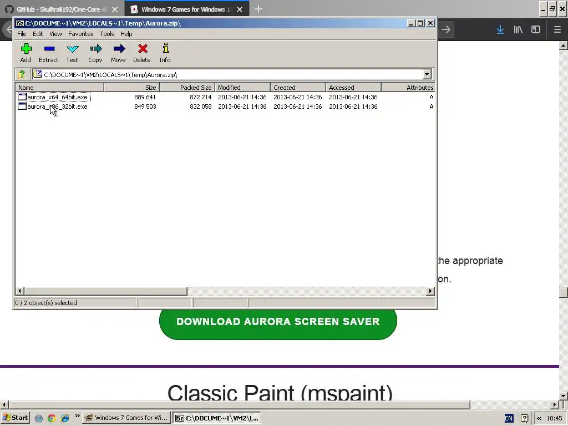568x426 pixels.
Task: Click the address path input field
Action: pos(228,75)
